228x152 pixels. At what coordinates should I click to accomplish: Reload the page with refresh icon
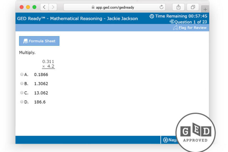[x=162, y=7]
